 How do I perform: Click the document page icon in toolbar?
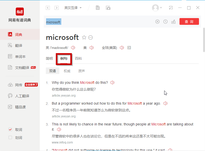(x=98, y=8)
